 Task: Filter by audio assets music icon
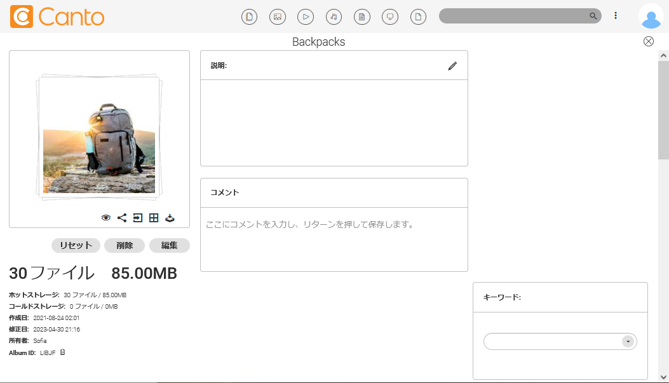pyautogui.click(x=334, y=17)
